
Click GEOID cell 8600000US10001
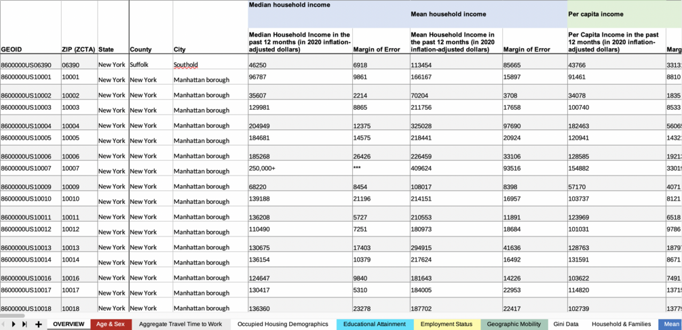31,77
